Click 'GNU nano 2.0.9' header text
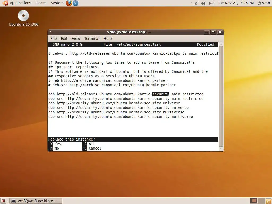The width and height of the screenshot is (272, 204). pyautogui.click(x=67, y=44)
